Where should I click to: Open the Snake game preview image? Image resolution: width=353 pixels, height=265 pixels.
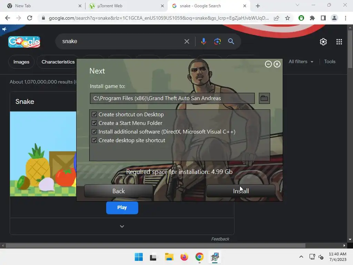tap(43, 154)
